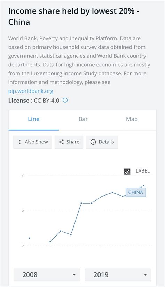Viewport: 165px width, 287px height.
Task: Click the CHINA series label
Action: 136,192
